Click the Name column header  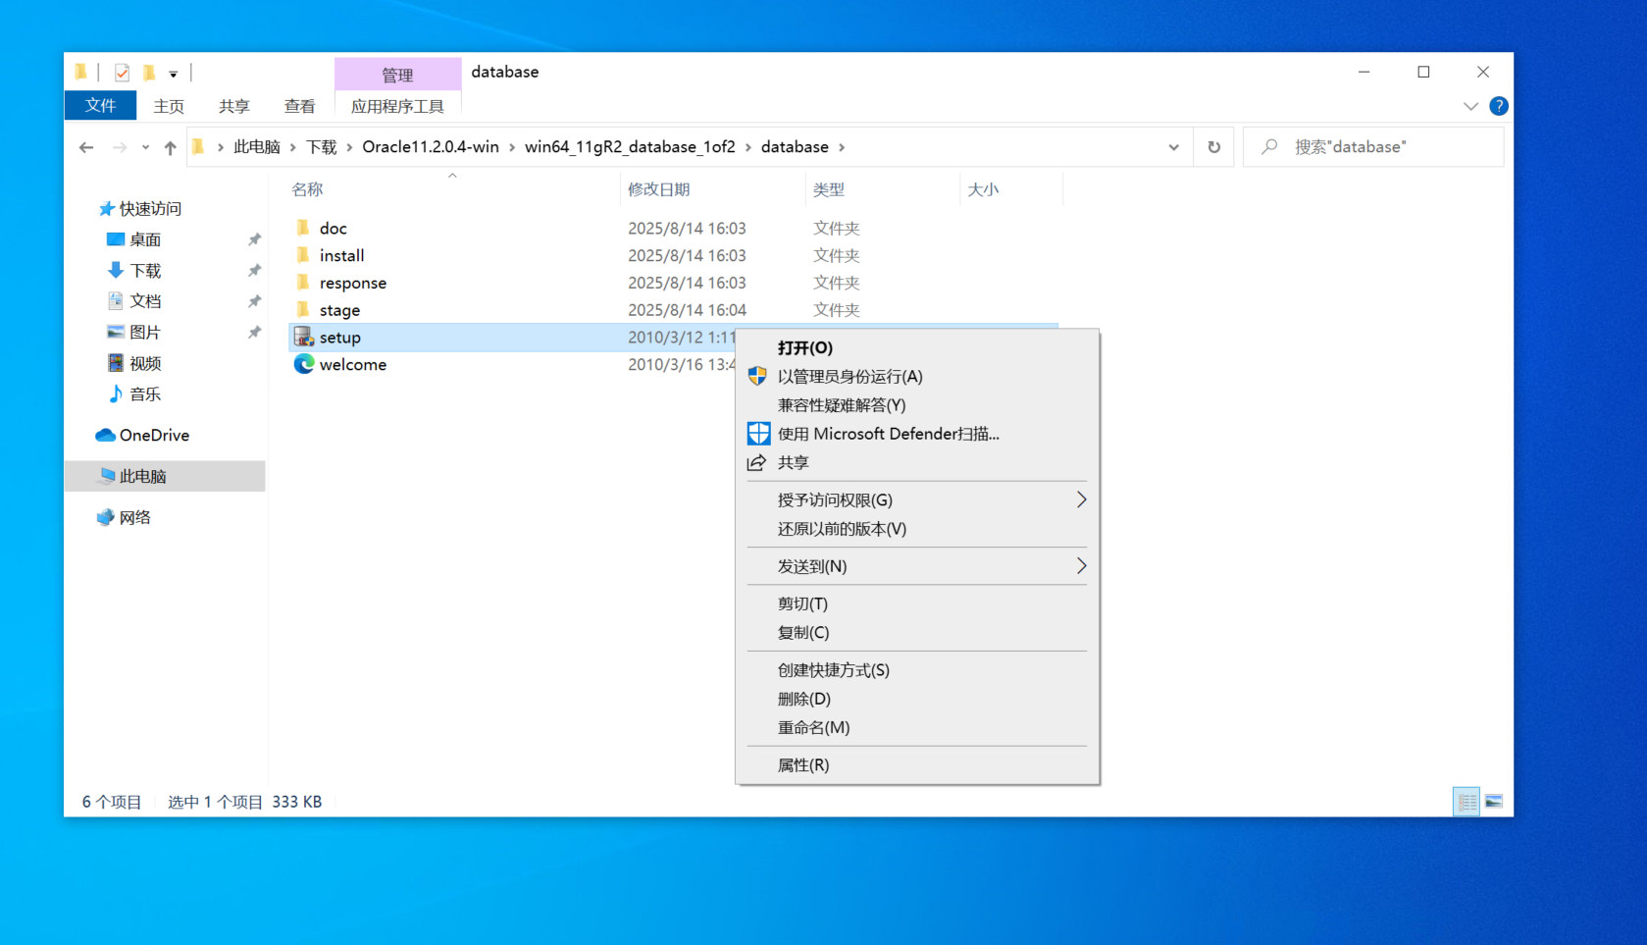click(x=308, y=189)
